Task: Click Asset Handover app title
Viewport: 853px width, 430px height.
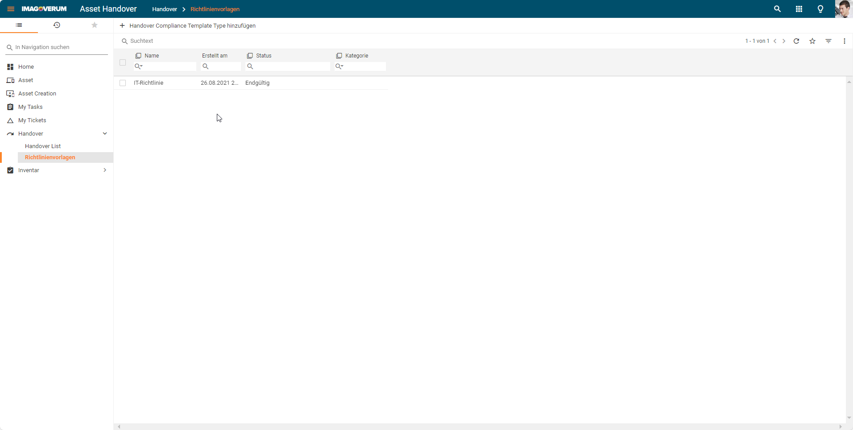Action: coord(108,9)
